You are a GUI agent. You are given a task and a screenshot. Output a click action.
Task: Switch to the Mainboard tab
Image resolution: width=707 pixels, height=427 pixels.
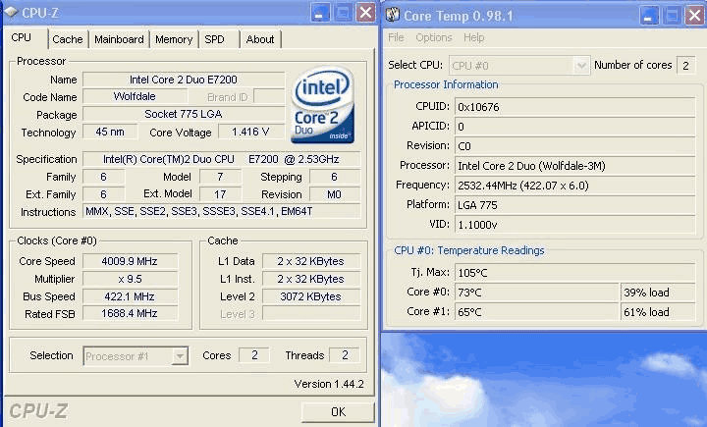coord(119,39)
